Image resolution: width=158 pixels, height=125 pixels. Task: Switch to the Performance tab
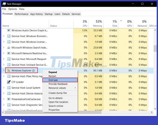[21, 14]
